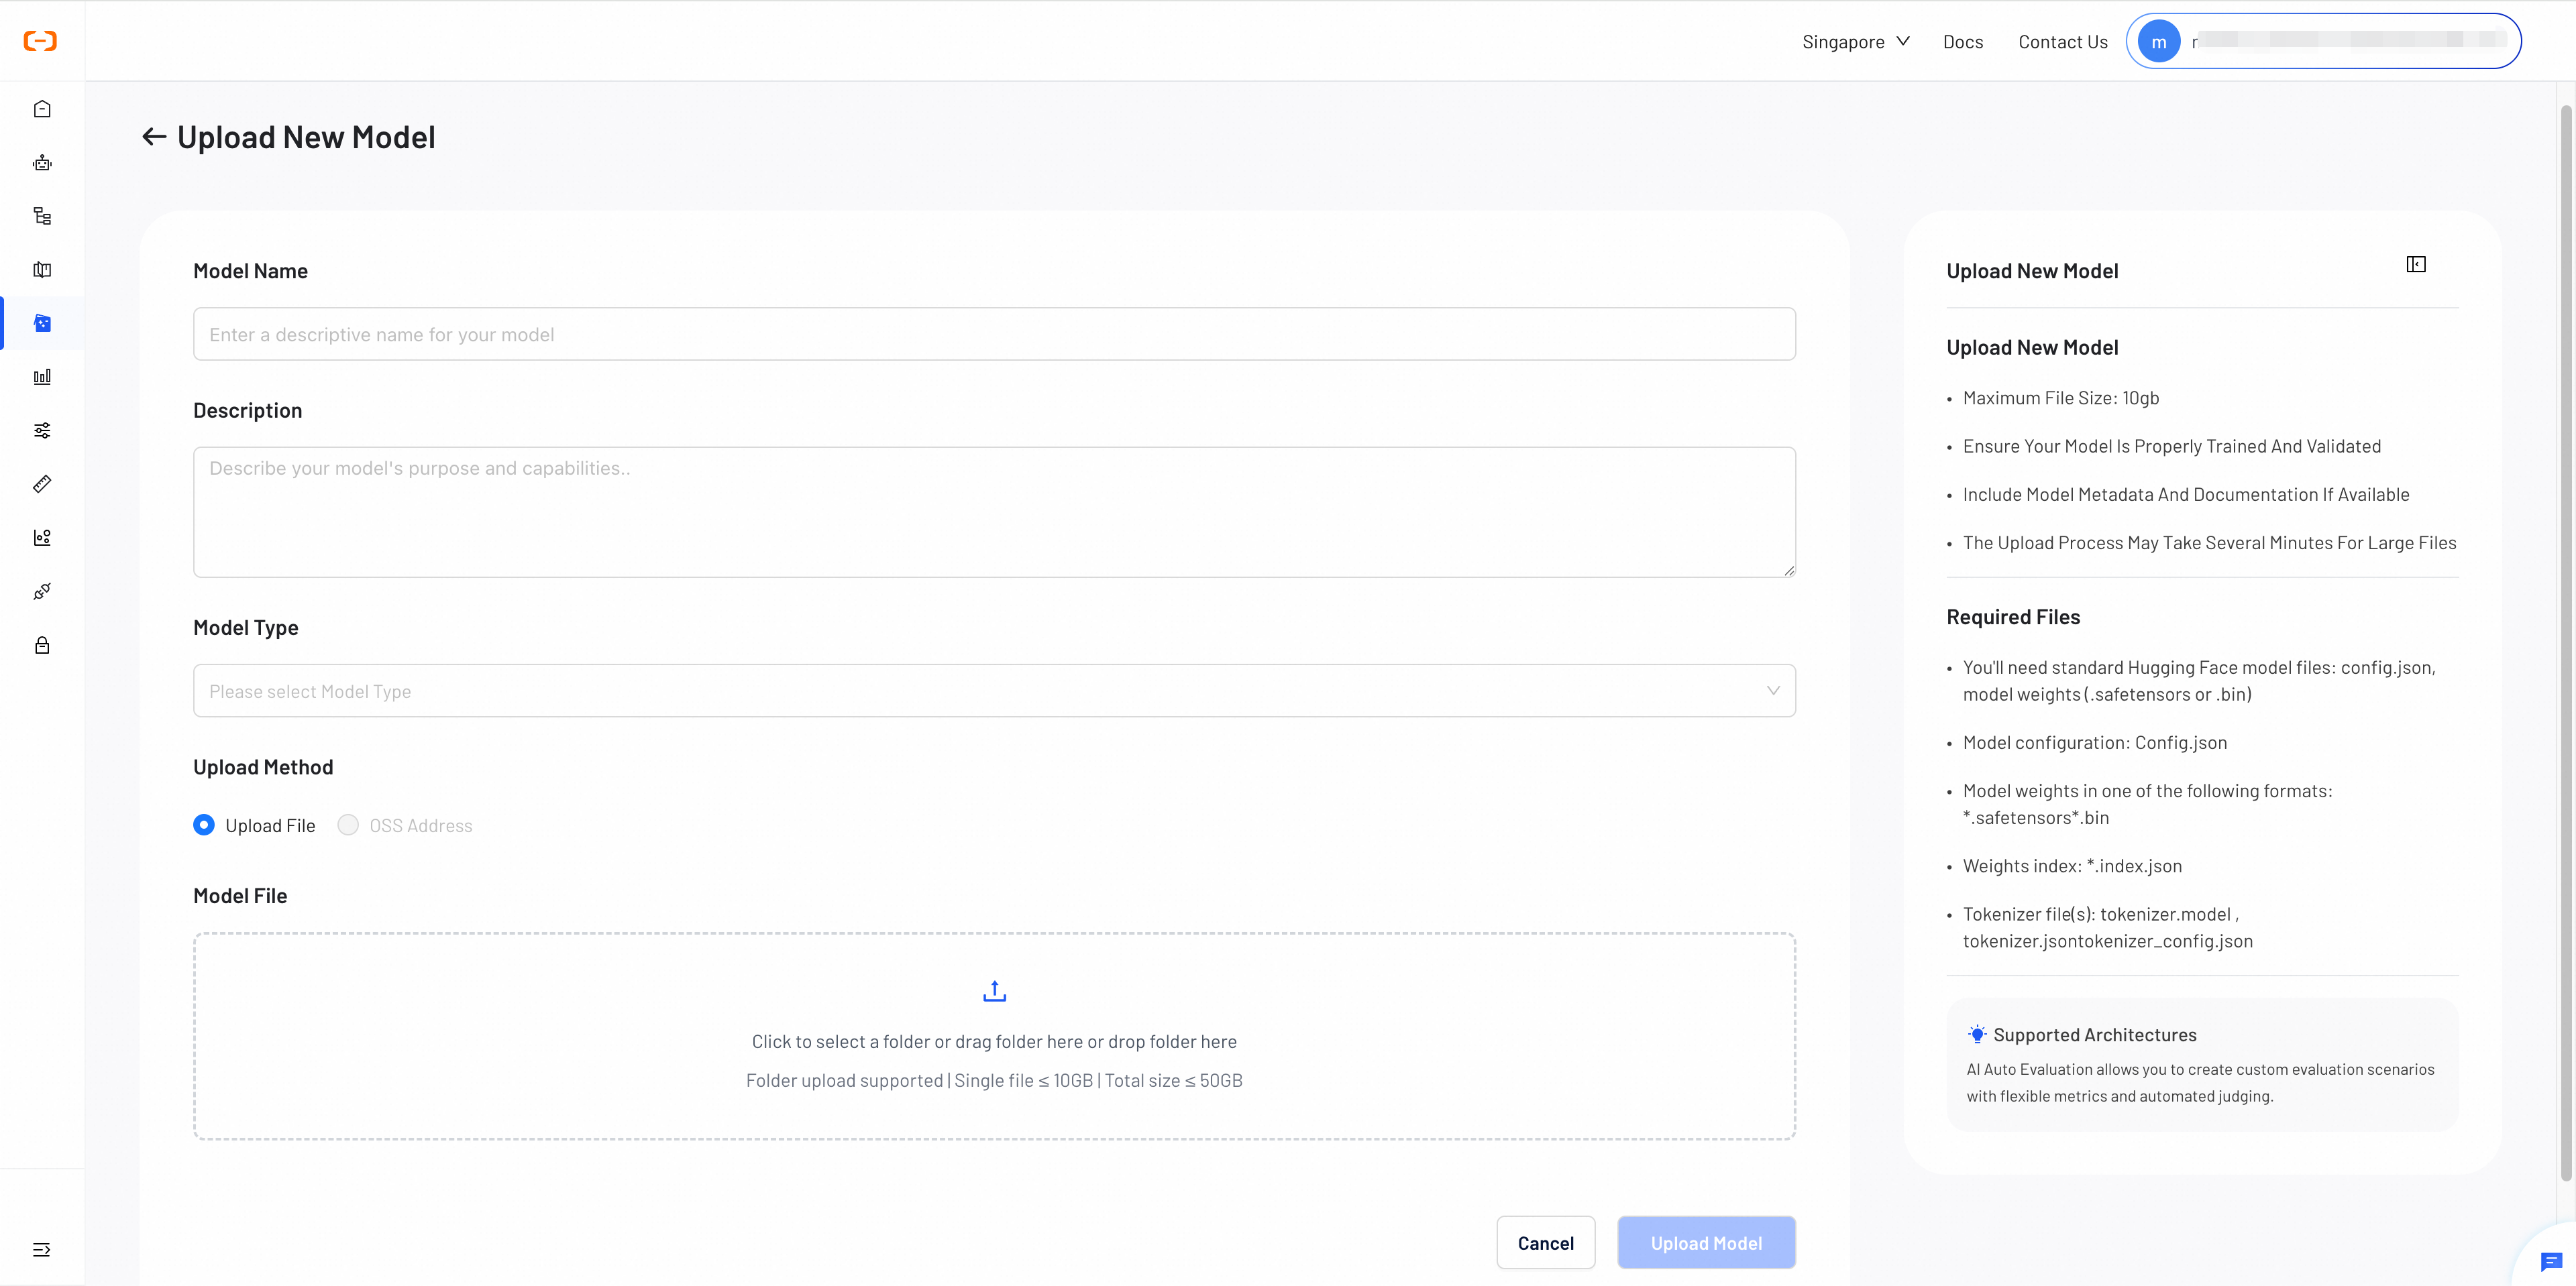Click the 'Model Type' label
Image resolution: width=2576 pixels, height=1286 pixels.
pos(246,628)
